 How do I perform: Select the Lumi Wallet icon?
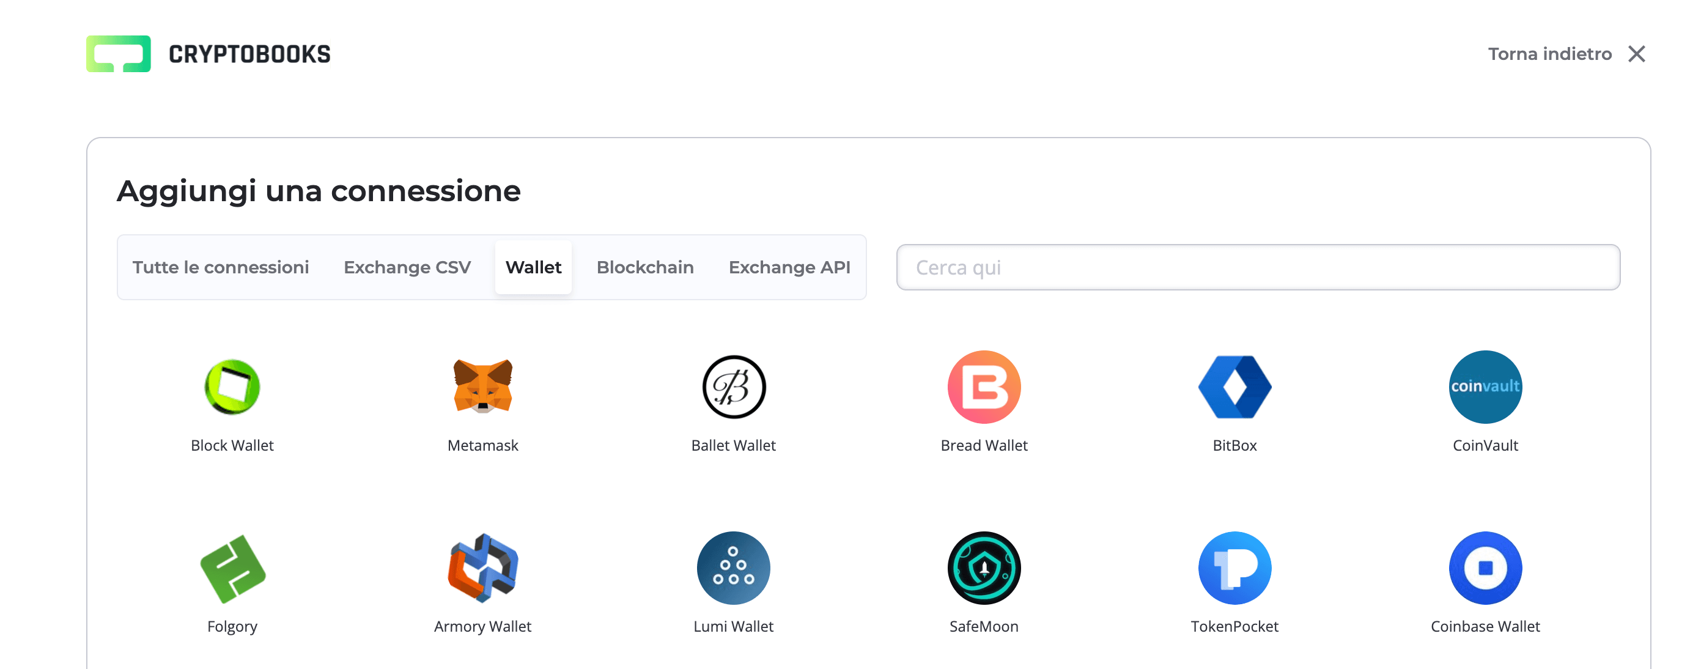[733, 568]
